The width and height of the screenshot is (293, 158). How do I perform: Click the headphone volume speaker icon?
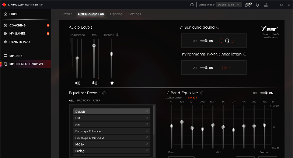tap(77, 83)
